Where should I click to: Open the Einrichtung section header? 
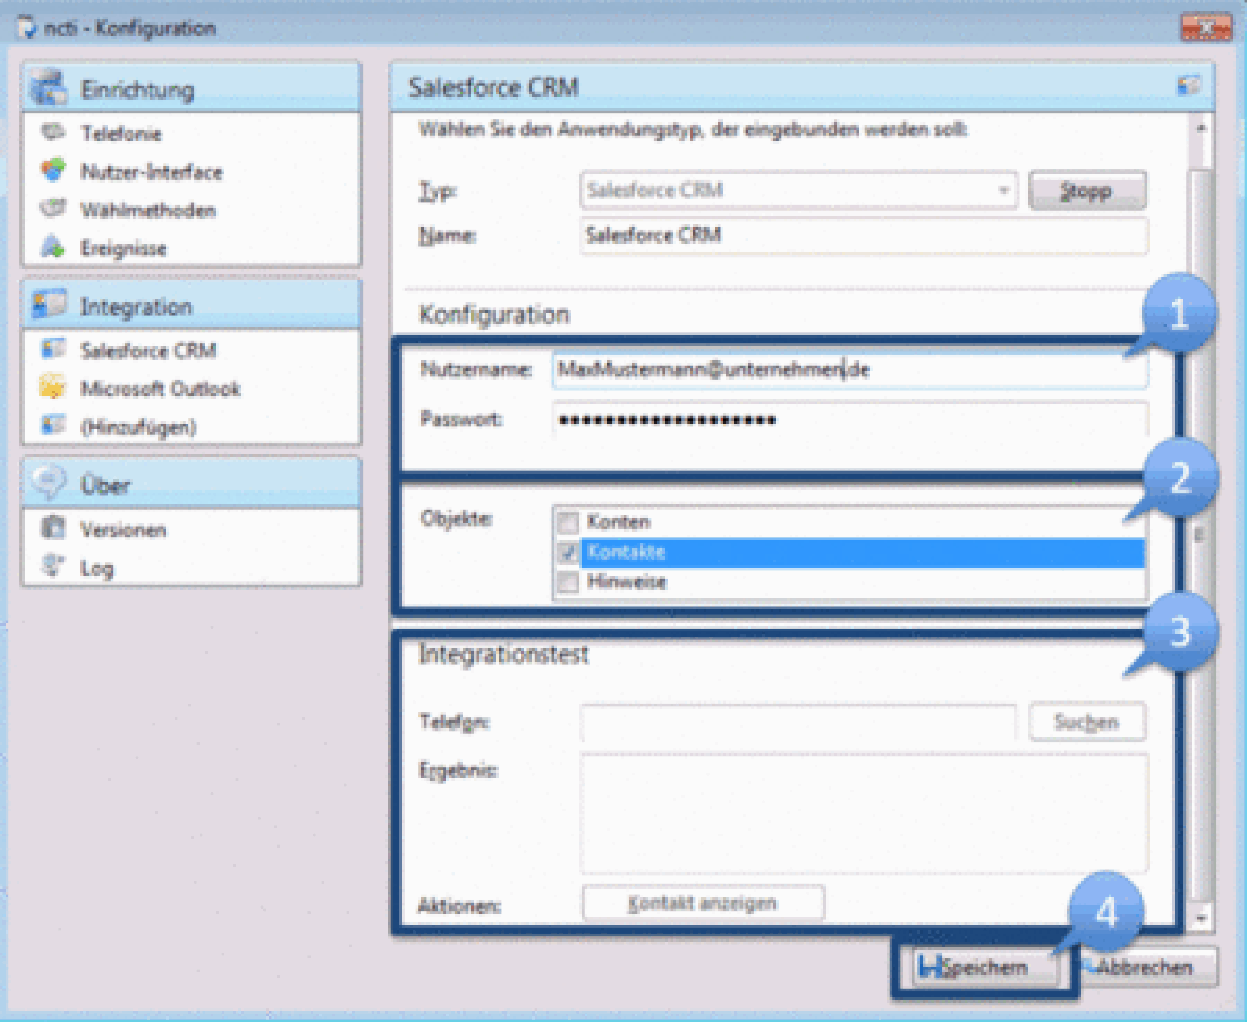point(137,90)
